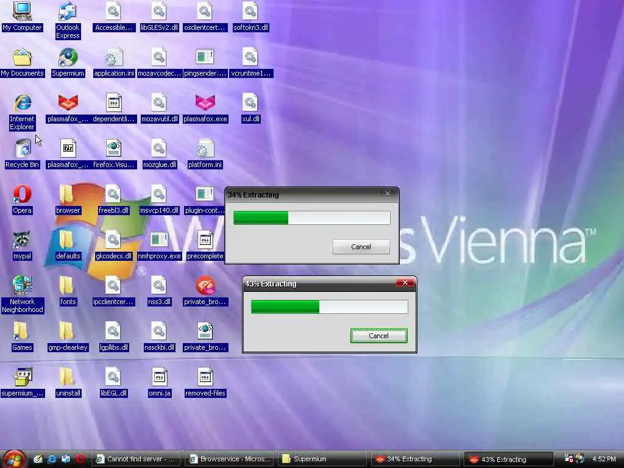The height and width of the screenshot is (468, 624).
Task: Select the osclientcert... dll icon
Action: [205, 11]
